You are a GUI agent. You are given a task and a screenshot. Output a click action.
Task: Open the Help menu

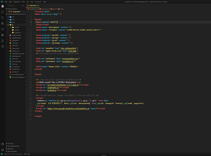(x=45, y=2)
